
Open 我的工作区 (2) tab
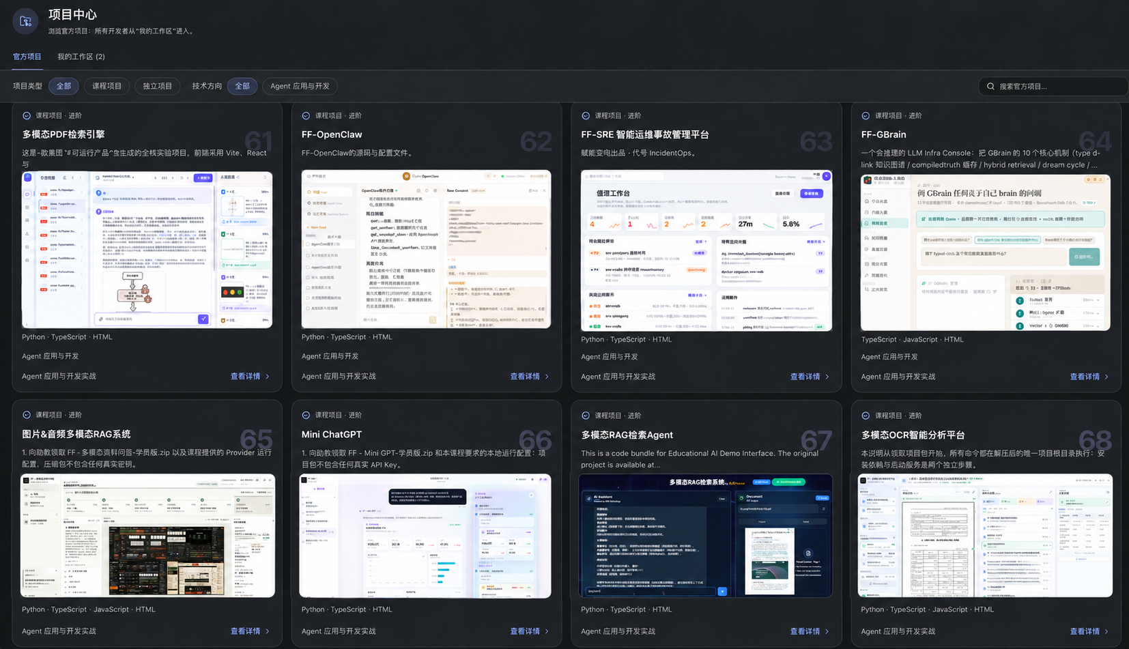coord(81,57)
